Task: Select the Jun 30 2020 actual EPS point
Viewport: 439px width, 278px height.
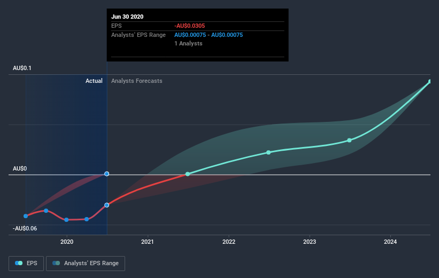Action: coord(106,205)
